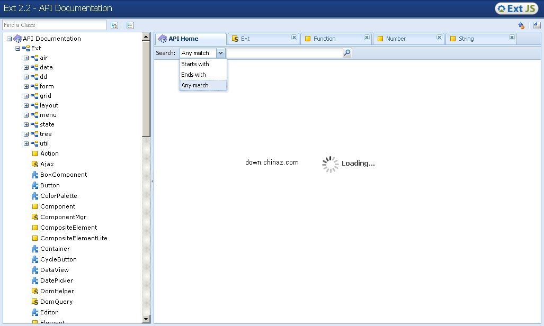Switch to the API Home tab
Viewport: 544px width, 326px height.
[x=183, y=39]
